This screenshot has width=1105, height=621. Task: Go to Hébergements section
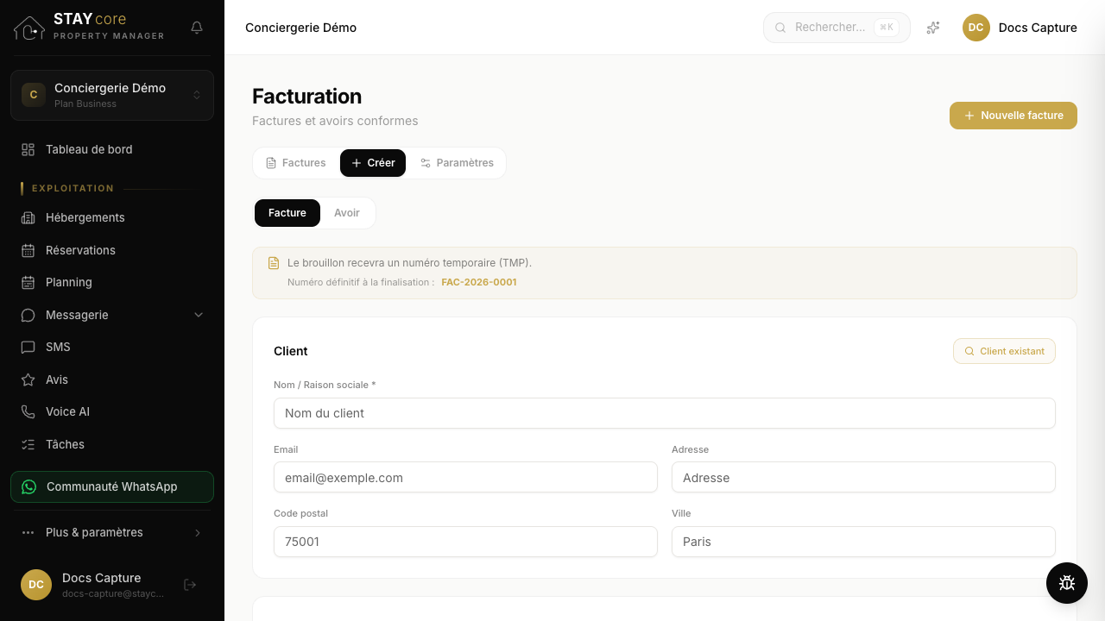click(112, 217)
